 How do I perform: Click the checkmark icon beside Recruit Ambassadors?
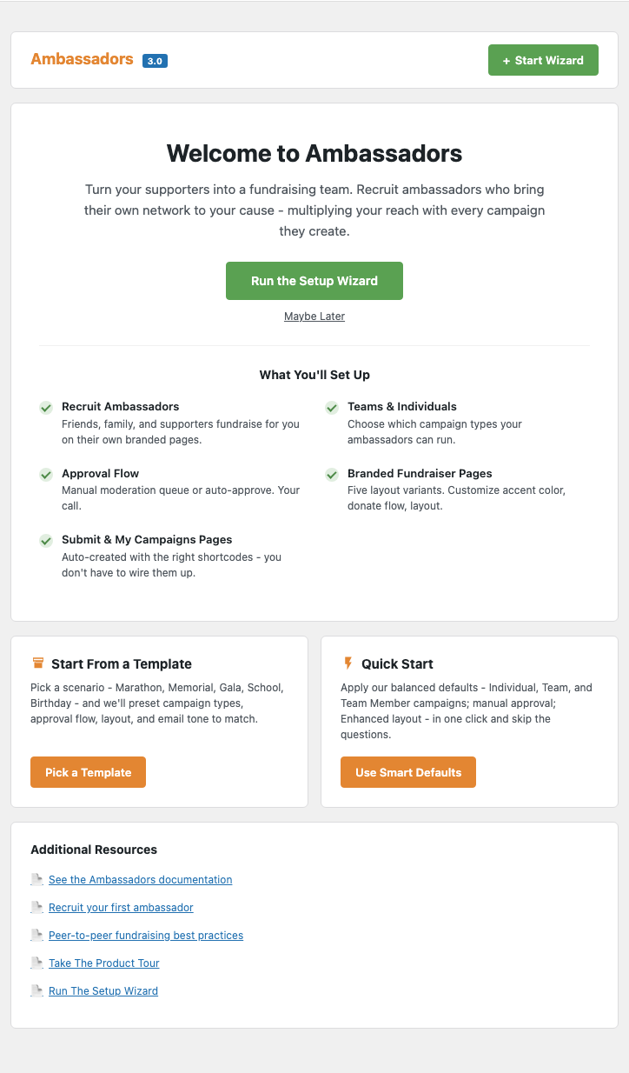pos(46,408)
